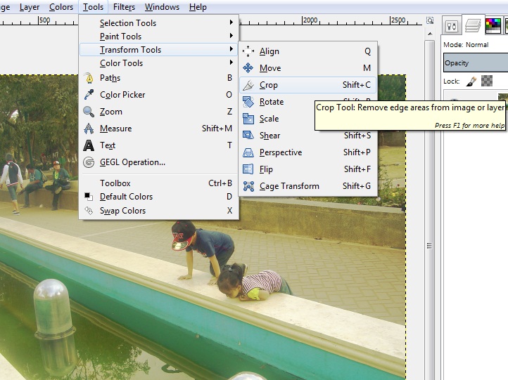508x380 pixels.
Task: Open the Layers dock tab icon
Action: tap(473, 25)
